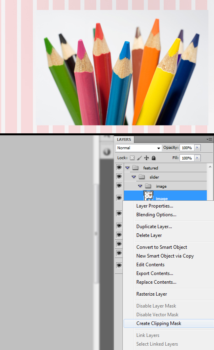Click the featured group folder icon
This screenshot has width=214, height=350.
pos(135,167)
